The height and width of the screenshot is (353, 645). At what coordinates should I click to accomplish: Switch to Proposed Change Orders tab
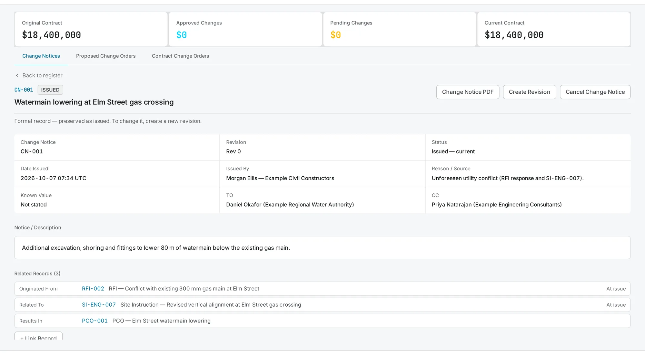click(106, 56)
